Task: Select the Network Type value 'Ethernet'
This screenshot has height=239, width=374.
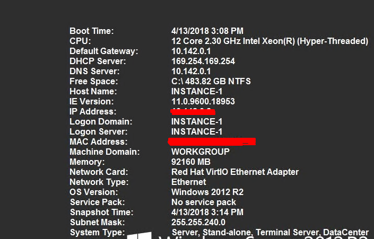Action: pos(189,182)
